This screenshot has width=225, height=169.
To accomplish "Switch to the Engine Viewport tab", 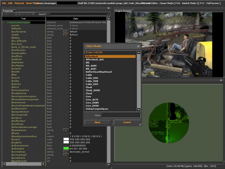I will 123,11.
